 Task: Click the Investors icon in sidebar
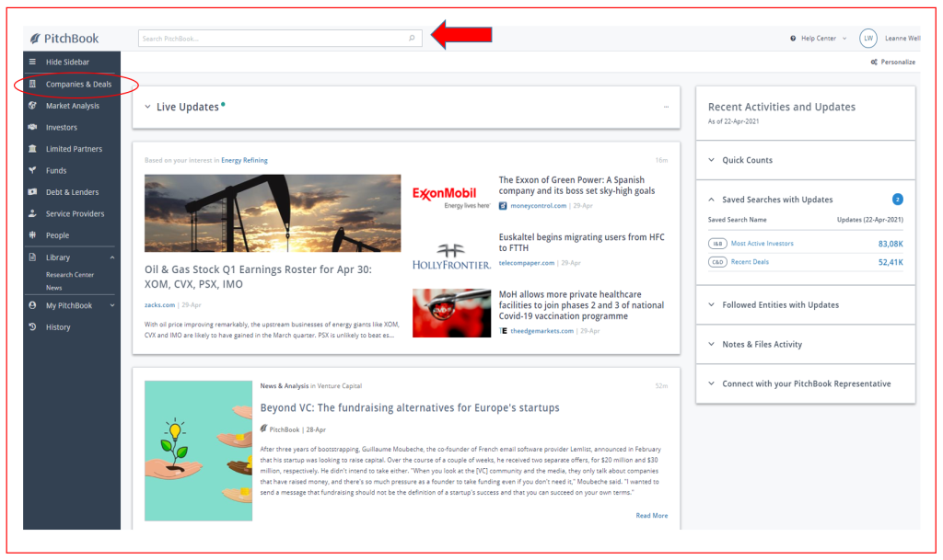(32, 127)
